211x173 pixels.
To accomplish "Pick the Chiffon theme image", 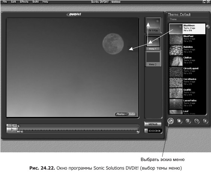I will click(x=187, y=61).
